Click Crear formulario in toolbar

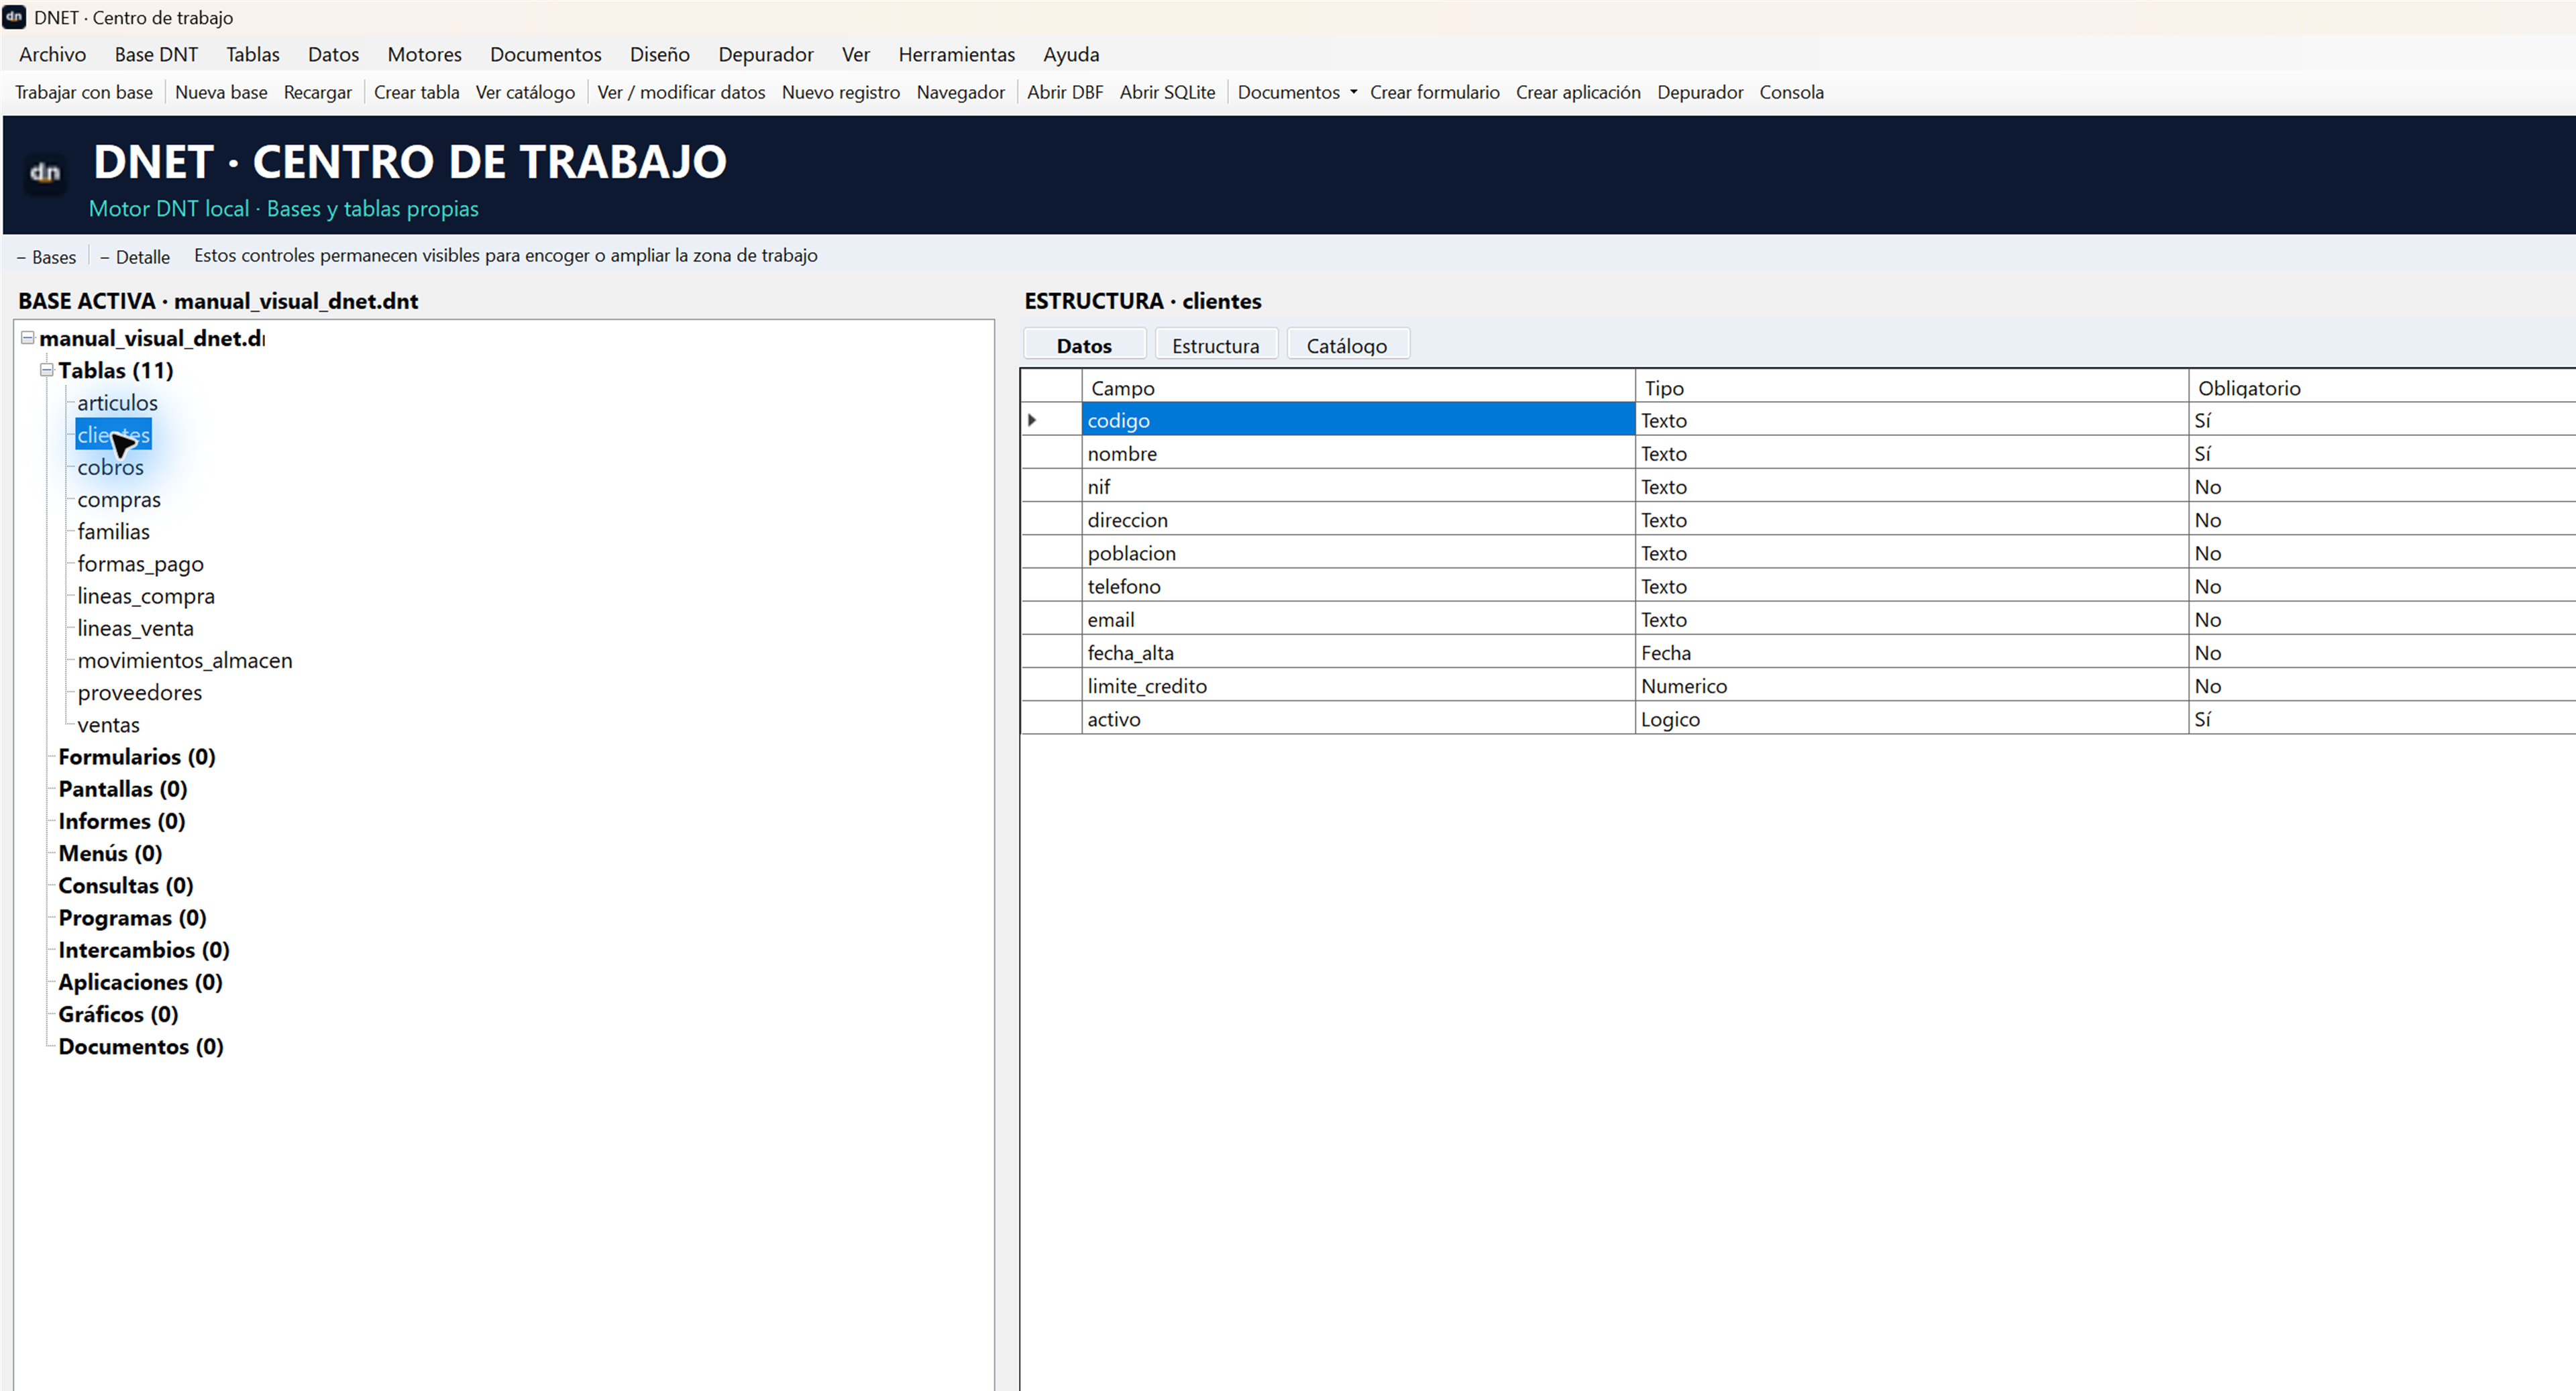pos(1434,92)
